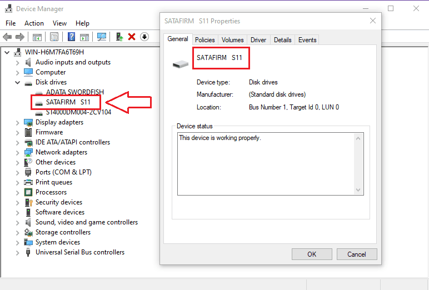
Task: Switch to the Volumes tab
Action: [232, 40]
